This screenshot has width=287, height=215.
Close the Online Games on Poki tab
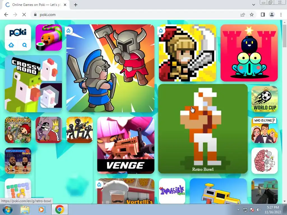pos(65,5)
